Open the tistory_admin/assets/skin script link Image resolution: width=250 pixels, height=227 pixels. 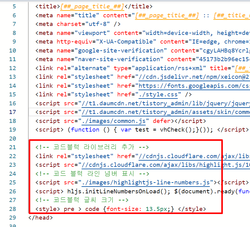[x=166, y=112]
